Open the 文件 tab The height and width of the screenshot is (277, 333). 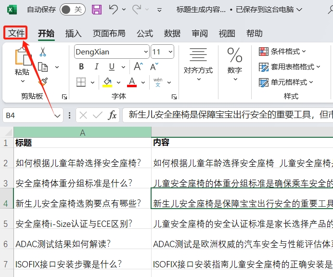15,33
